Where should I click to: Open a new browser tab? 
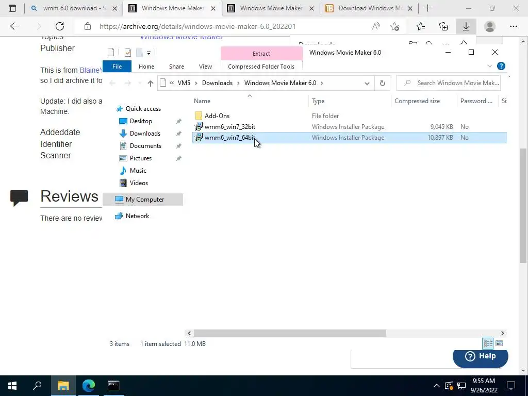point(427,8)
